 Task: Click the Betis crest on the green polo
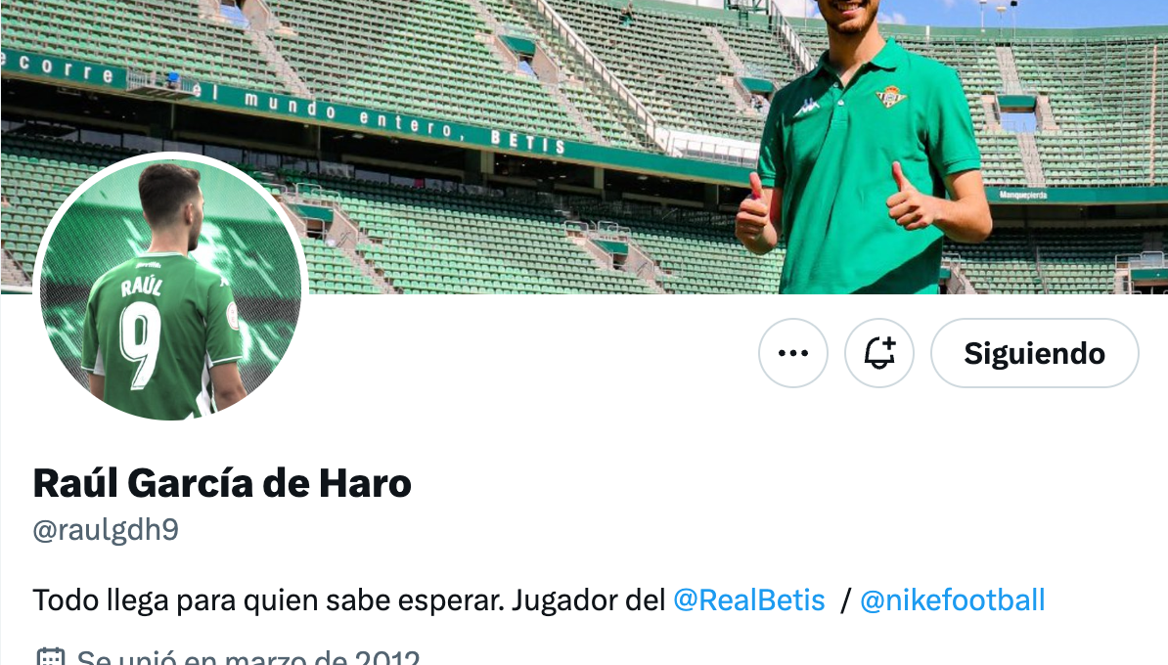pos(891,97)
